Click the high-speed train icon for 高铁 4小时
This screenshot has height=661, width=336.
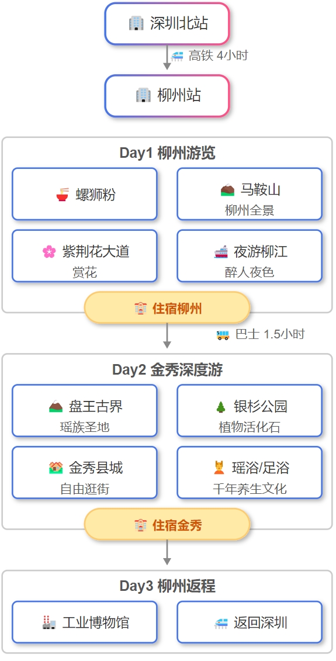(x=177, y=56)
